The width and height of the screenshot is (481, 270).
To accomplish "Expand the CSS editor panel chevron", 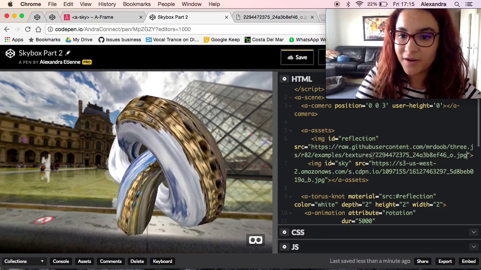I will [x=473, y=232].
